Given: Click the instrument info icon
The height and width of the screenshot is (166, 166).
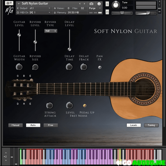Looking at the screenshot, I should (x=99, y=4).
